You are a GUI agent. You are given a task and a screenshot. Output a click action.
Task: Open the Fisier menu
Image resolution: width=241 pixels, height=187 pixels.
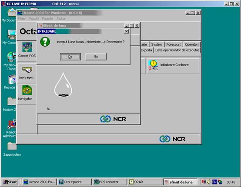click(22, 19)
